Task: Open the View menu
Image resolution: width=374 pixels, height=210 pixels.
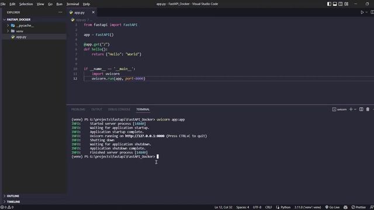Action: pyautogui.click(x=40, y=4)
